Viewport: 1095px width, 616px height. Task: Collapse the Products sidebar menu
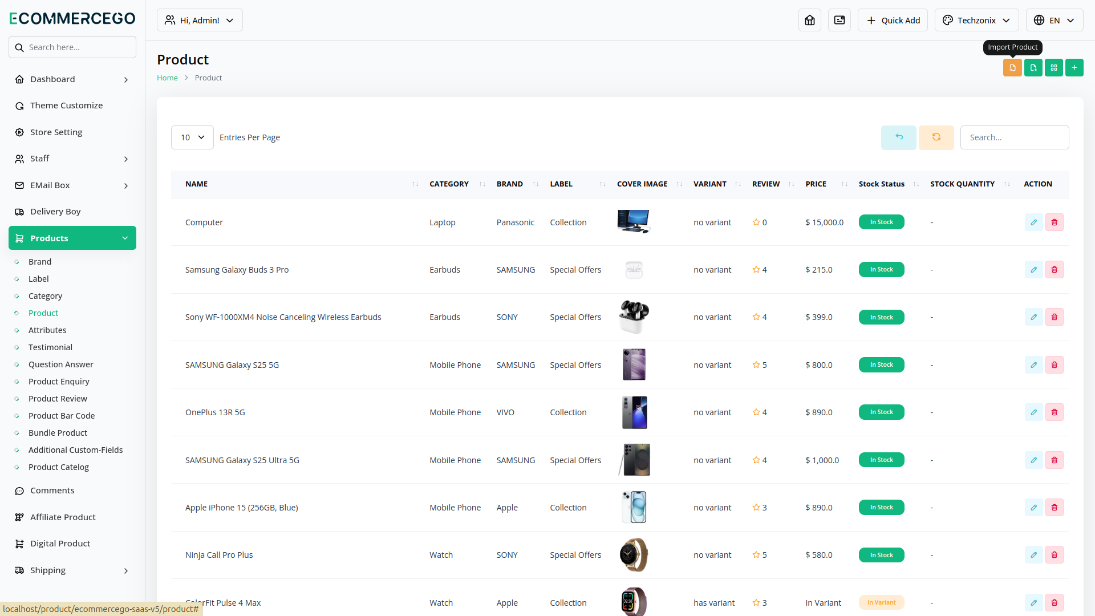72,238
